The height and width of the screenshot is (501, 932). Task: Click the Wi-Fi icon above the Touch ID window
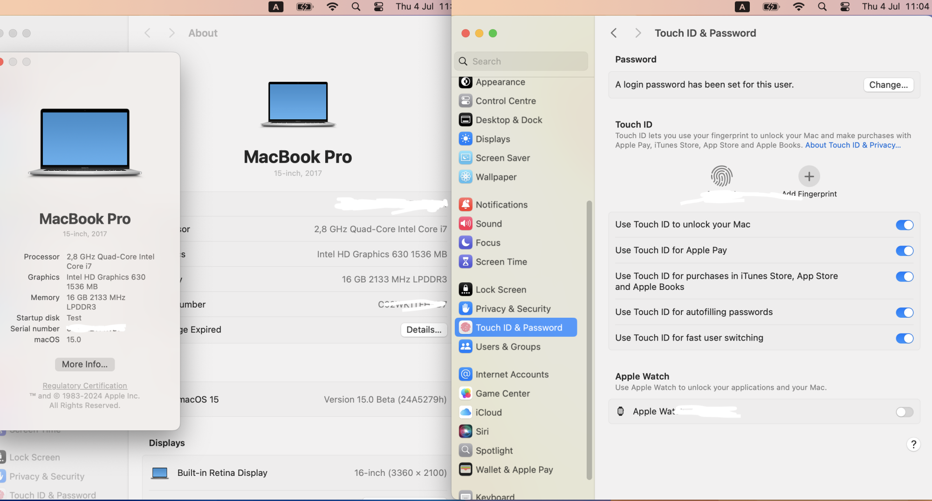(x=798, y=7)
